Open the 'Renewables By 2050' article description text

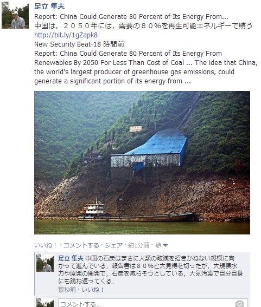tap(146, 67)
